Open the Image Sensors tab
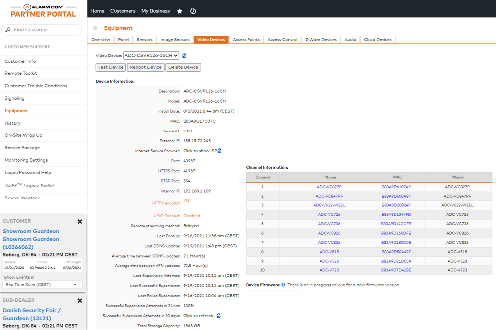496x330 pixels. pos(175,40)
